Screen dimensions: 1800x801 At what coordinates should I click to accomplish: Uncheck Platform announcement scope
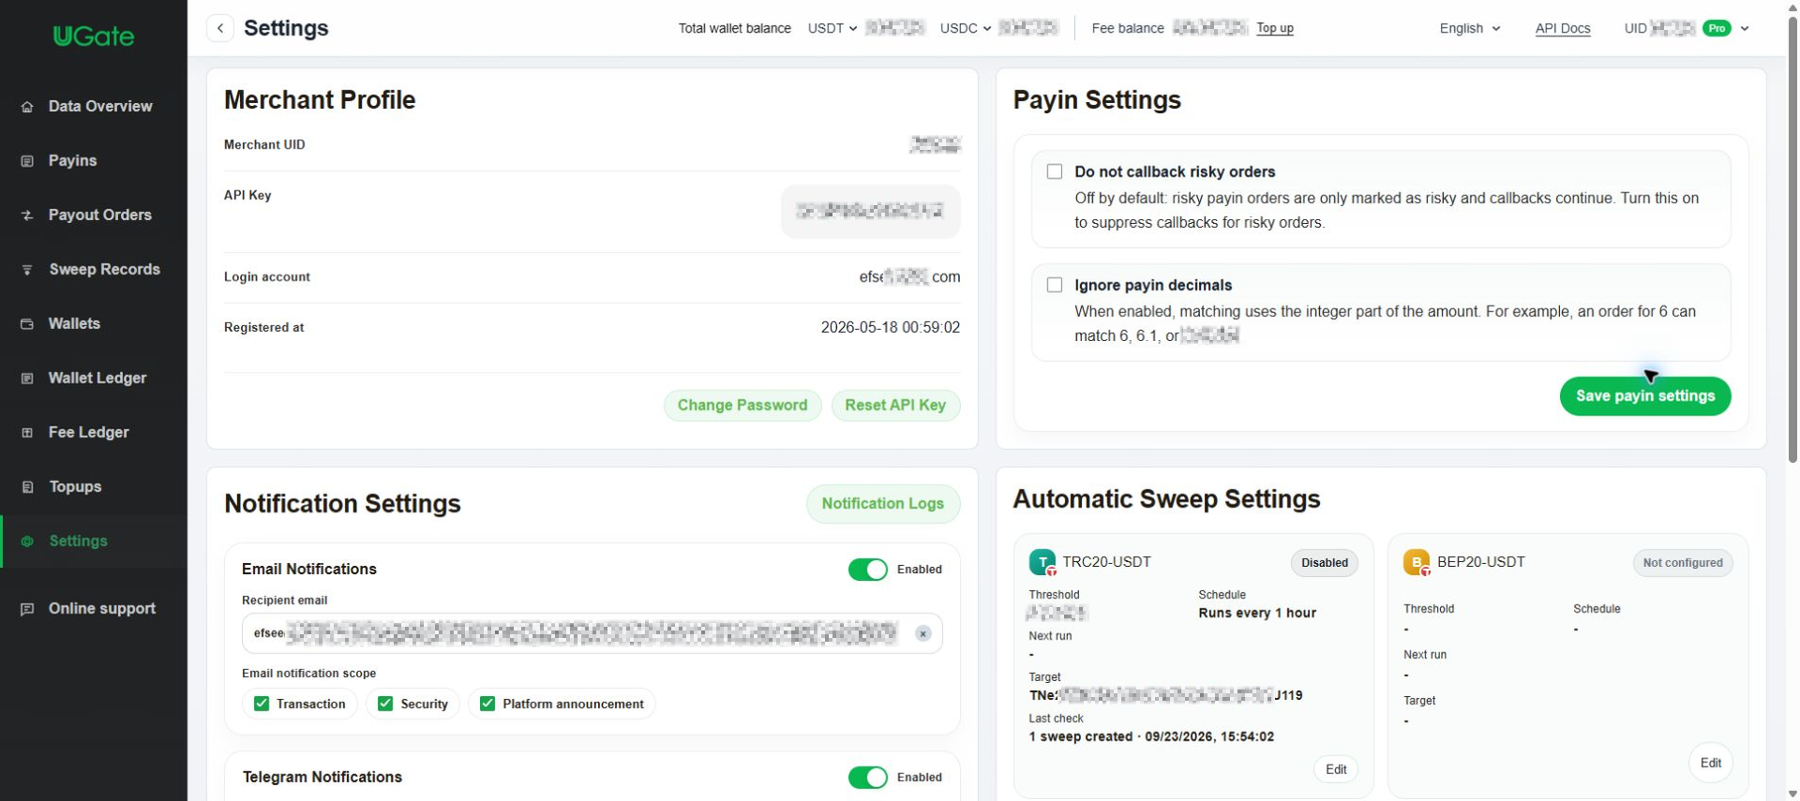pos(487,704)
